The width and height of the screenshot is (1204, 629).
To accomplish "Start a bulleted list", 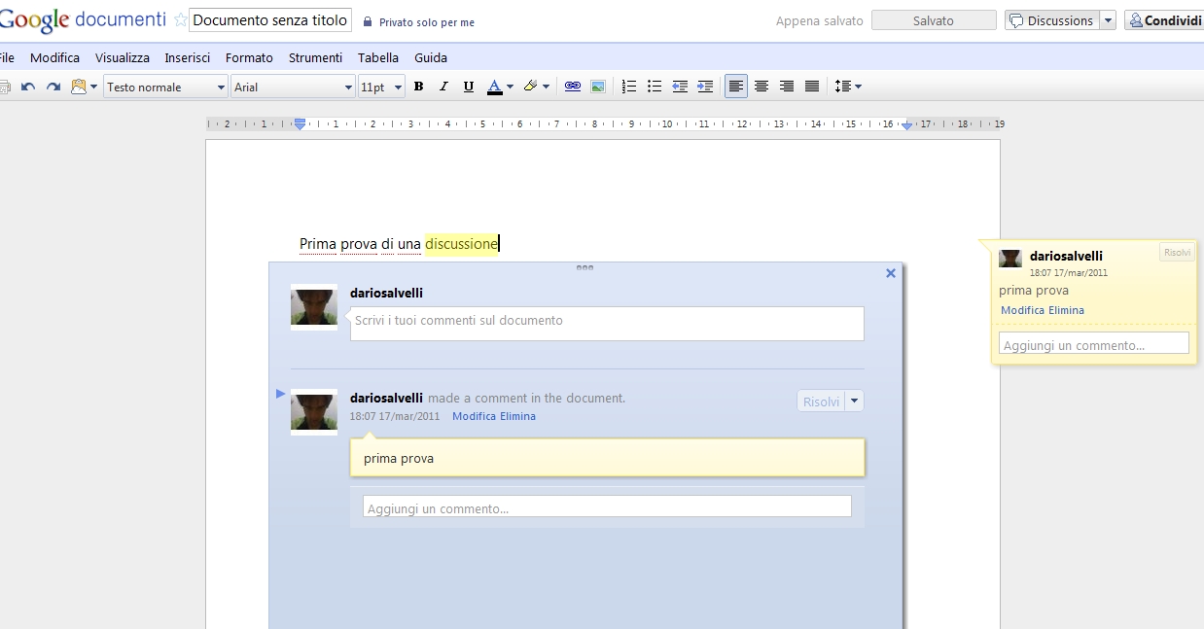I will point(655,87).
